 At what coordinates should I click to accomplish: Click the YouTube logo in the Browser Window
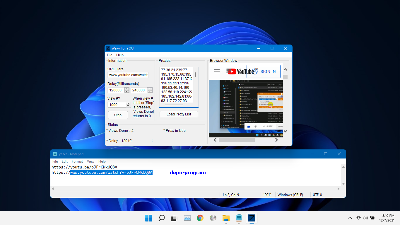241,71
